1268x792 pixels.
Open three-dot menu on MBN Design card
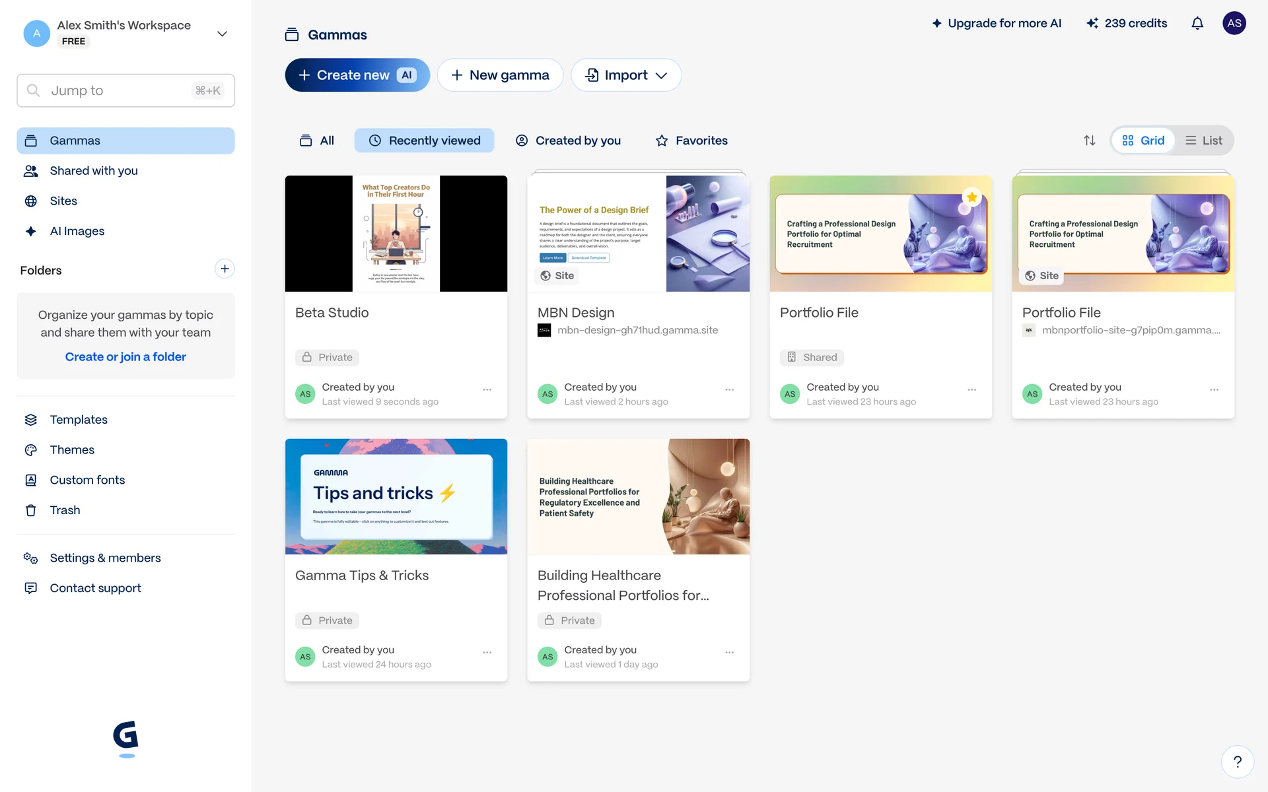730,389
